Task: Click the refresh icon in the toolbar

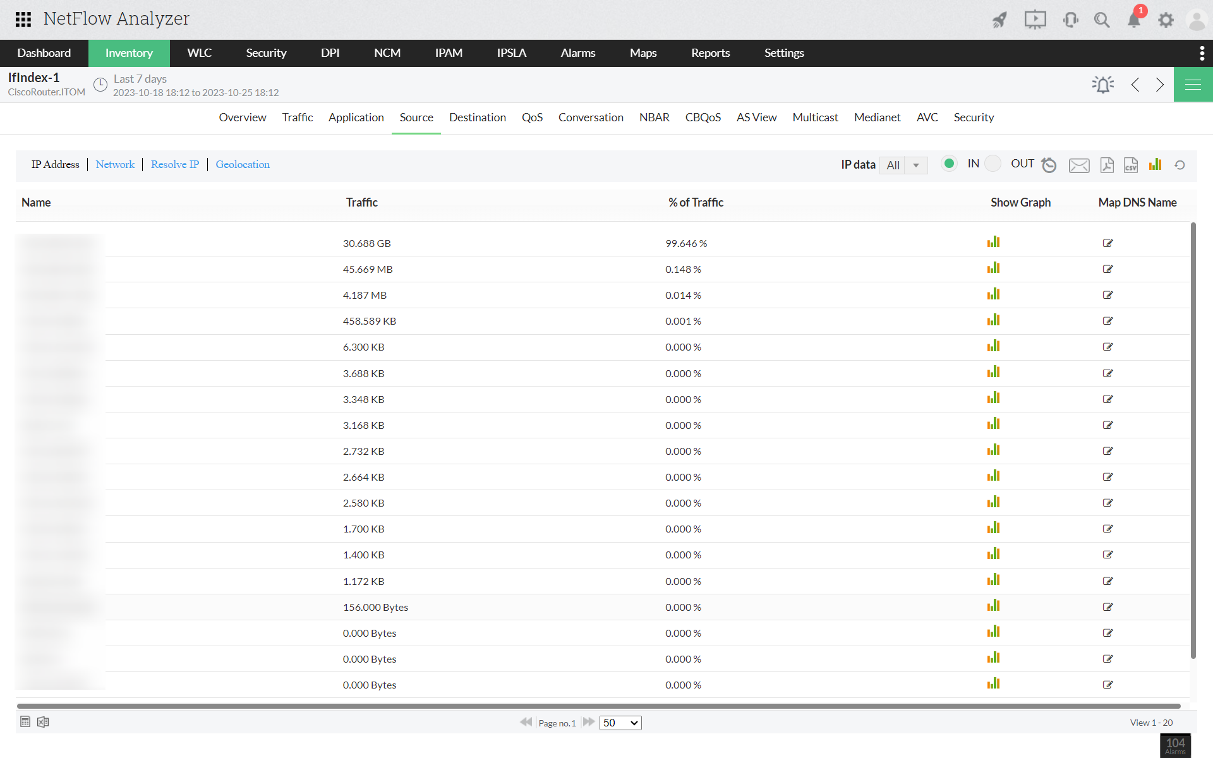Action: [1180, 165]
